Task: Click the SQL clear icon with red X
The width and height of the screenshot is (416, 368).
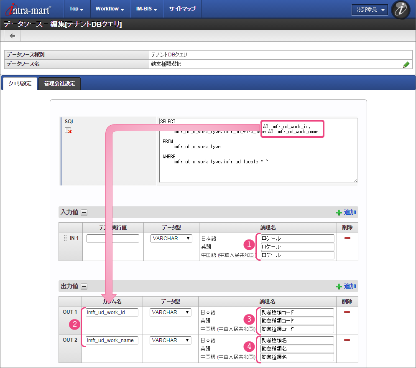Action: 68,130
